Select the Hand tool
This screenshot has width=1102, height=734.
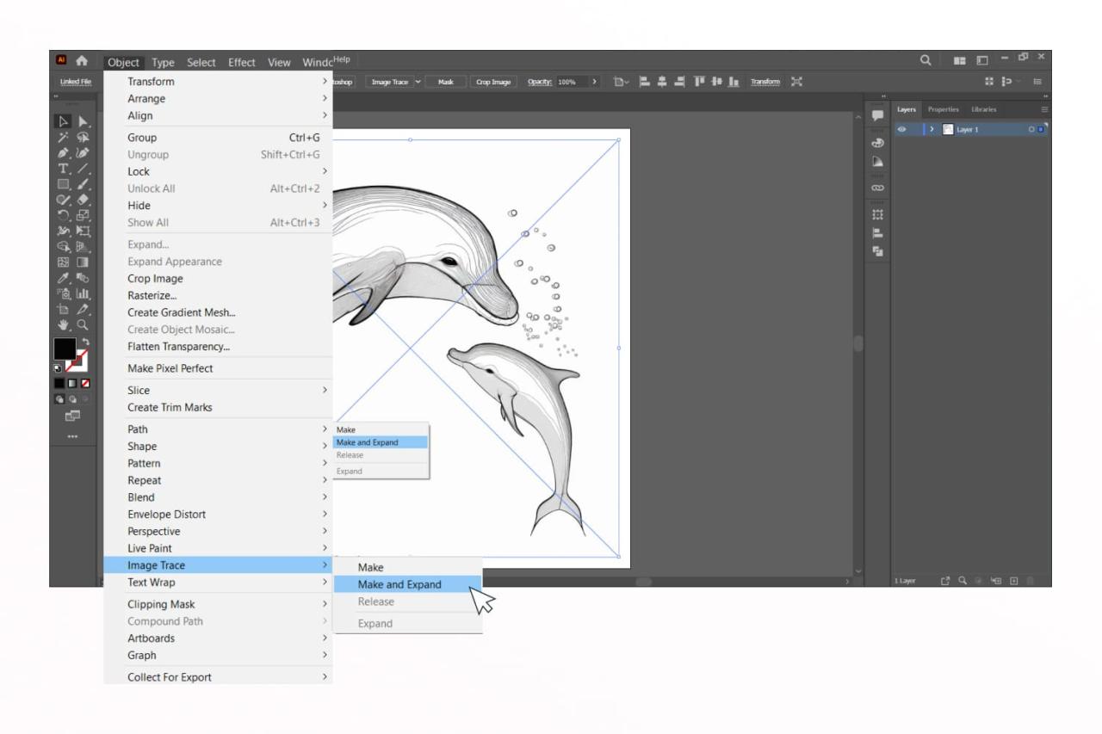click(64, 324)
